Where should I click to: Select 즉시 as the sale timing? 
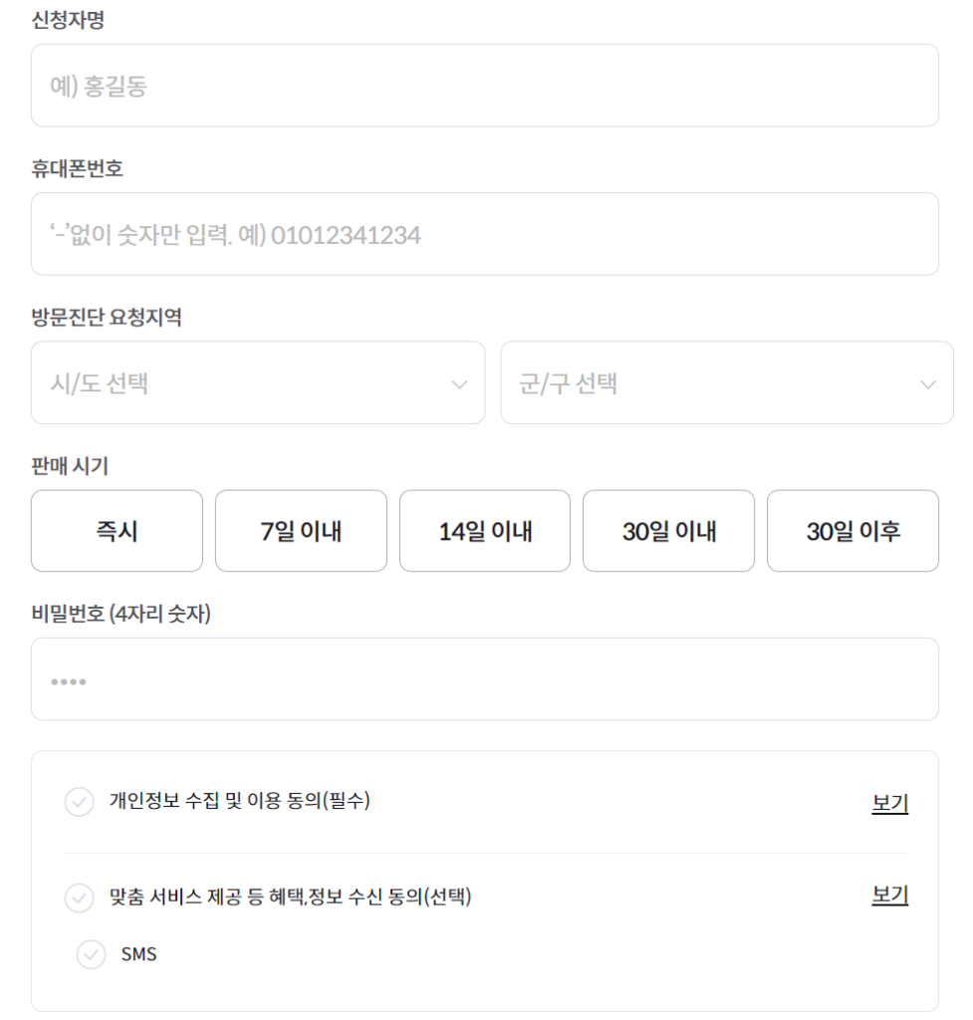[117, 531]
